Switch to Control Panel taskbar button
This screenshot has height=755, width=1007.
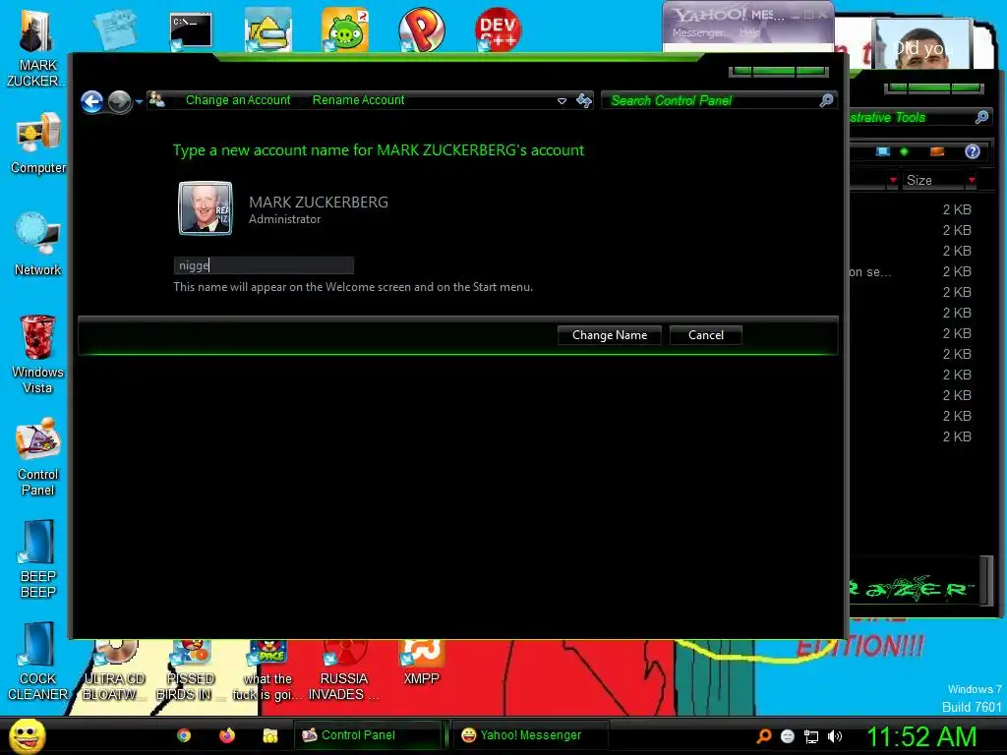pos(368,735)
